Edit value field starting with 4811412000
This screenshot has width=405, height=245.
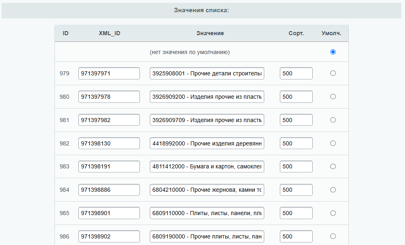tap(207, 167)
